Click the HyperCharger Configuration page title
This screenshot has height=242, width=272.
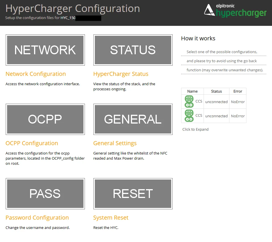pos(73,9)
